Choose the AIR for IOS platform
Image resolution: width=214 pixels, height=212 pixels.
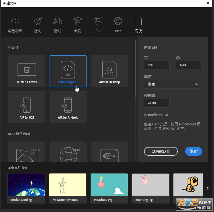(x=27, y=107)
